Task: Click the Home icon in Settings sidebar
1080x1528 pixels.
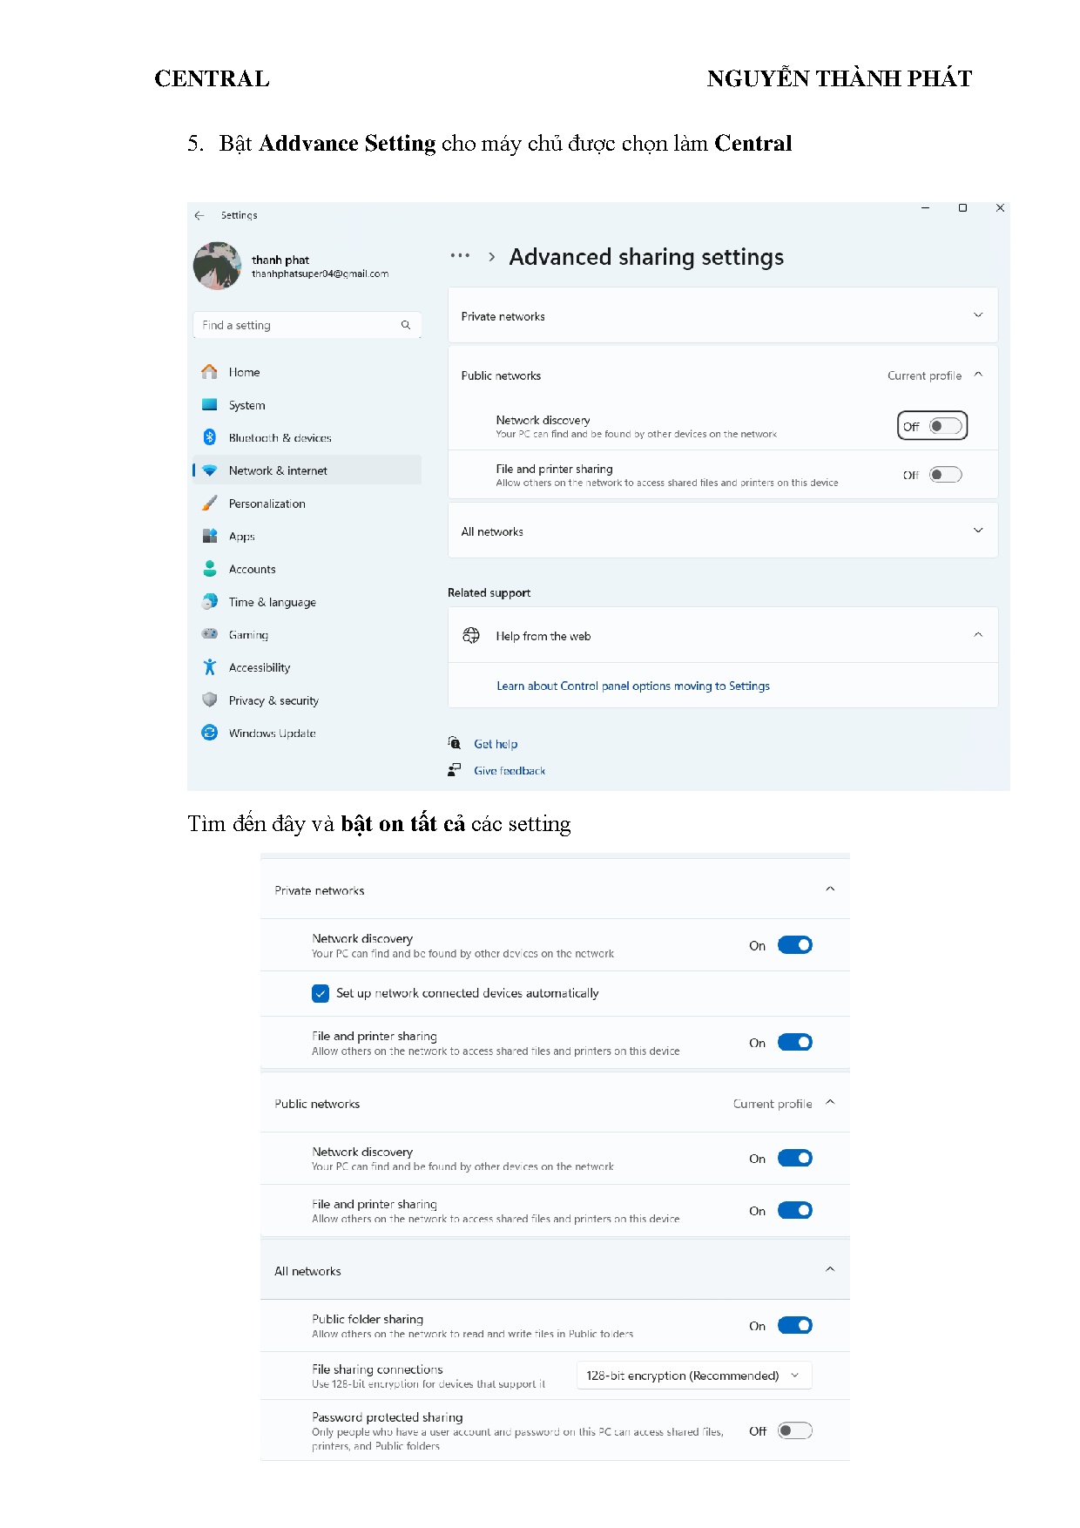Action: coord(210,372)
